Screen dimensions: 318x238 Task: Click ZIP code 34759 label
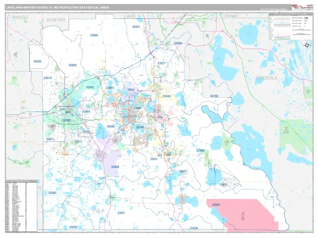tap(214, 96)
